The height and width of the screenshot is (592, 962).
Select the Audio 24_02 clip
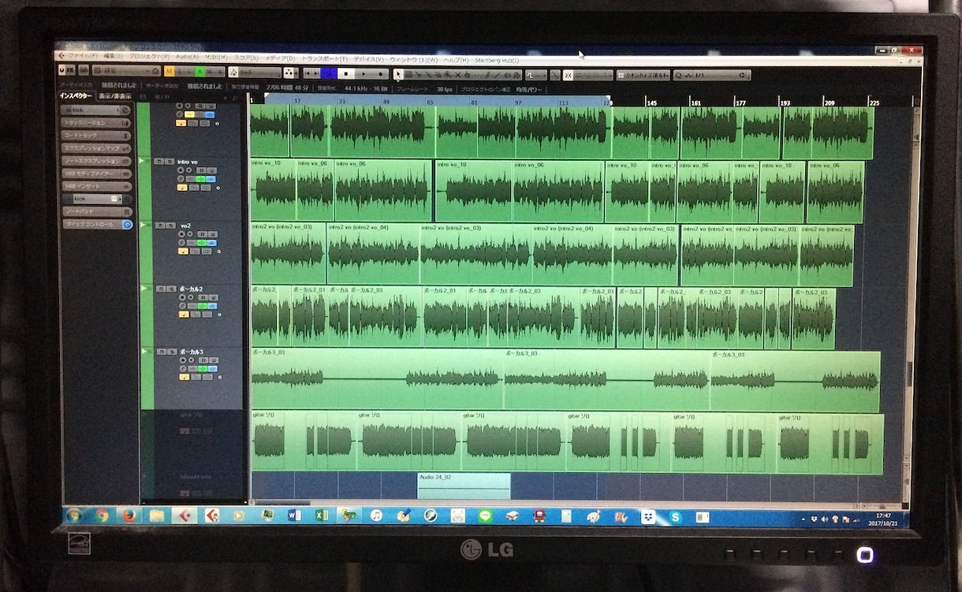[x=464, y=486]
